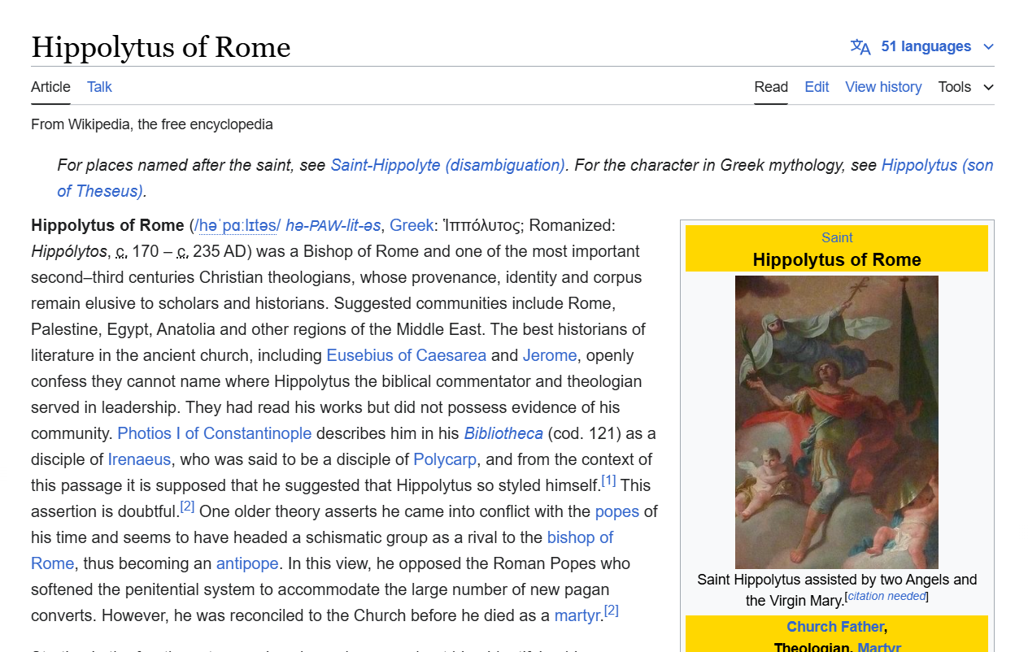Click the 'Hippolytus of Rome' page title
1028x652 pixels.
[161, 46]
